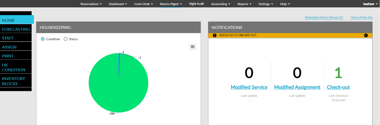The width and height of the screenshot is (380, 125).
Task: Dismiss the Room 314 checked out alert
Action: point(366,35)
